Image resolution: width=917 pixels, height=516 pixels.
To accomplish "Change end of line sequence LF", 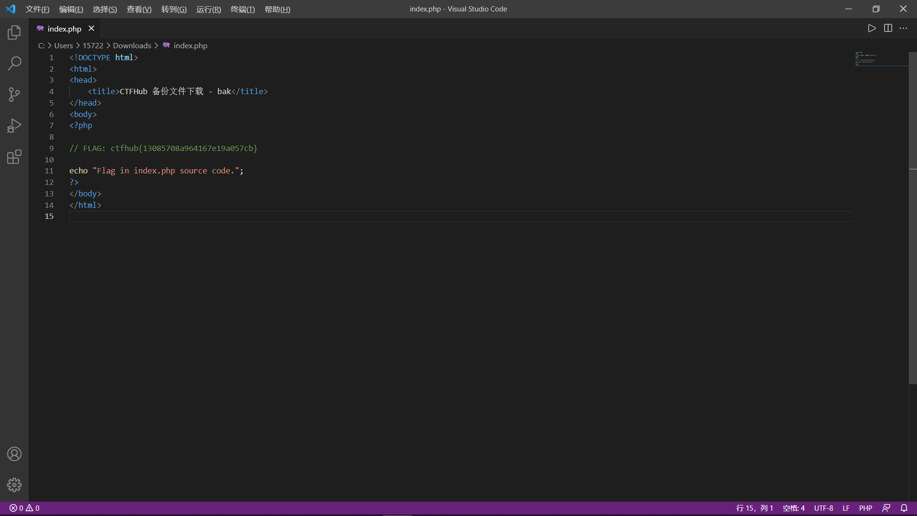I will pyautogui.click(x=846, y=508).
